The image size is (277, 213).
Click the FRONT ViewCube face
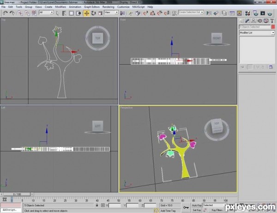217,38
